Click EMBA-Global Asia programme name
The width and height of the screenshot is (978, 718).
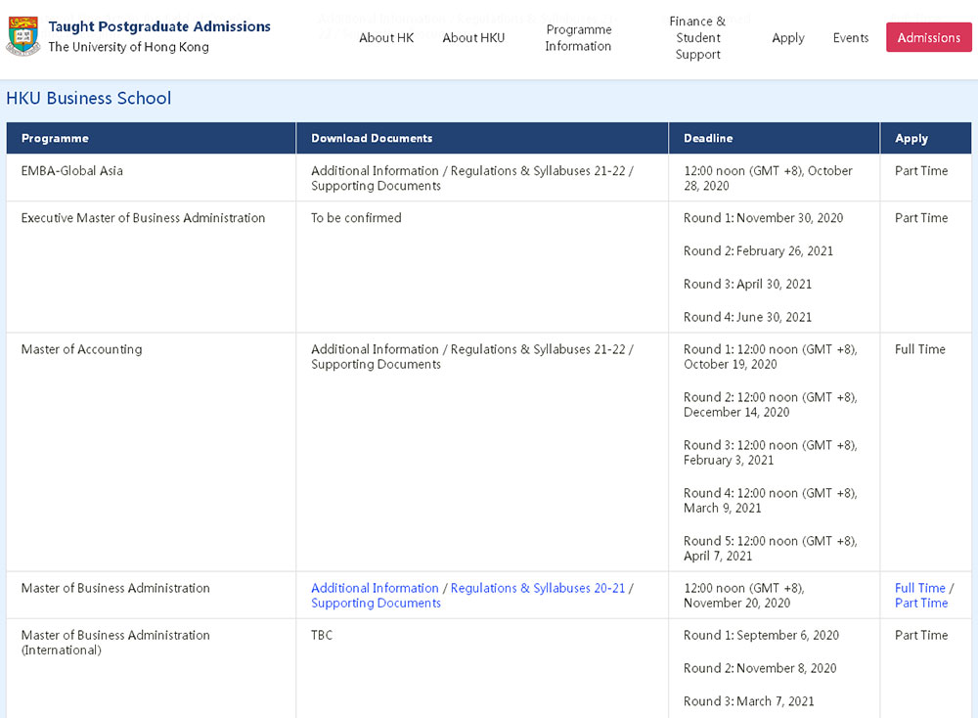click(x=71, y=171)
